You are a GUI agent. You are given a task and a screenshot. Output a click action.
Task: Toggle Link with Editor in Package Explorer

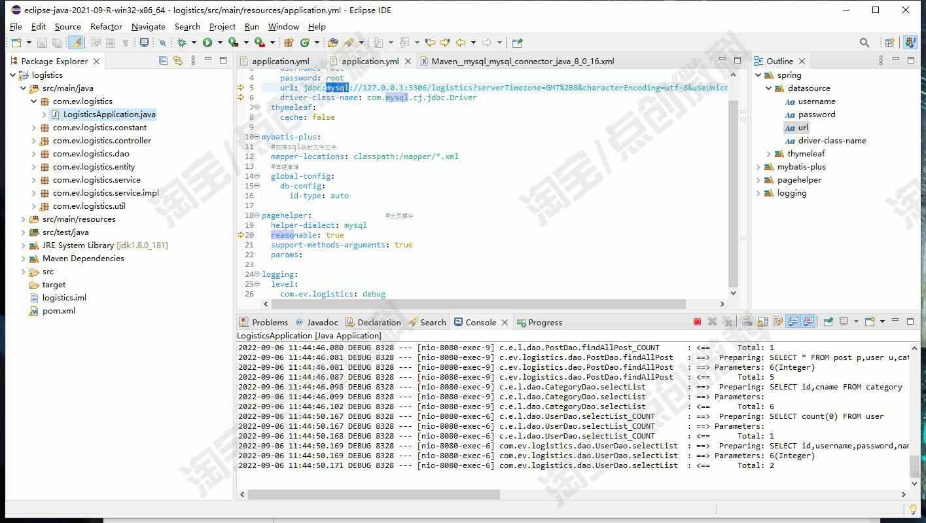(177, 61)
